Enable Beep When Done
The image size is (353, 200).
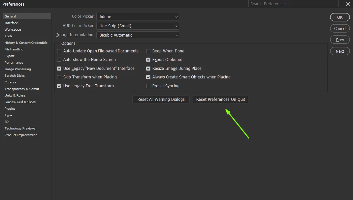148,51
